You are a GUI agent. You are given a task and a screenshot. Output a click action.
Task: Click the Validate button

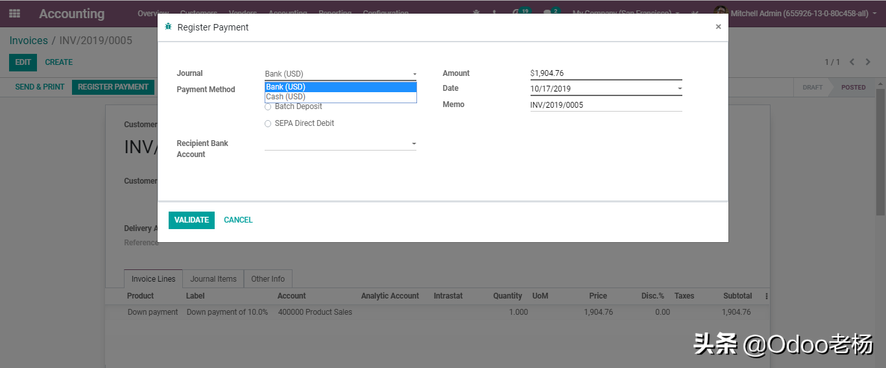[191, 220]
